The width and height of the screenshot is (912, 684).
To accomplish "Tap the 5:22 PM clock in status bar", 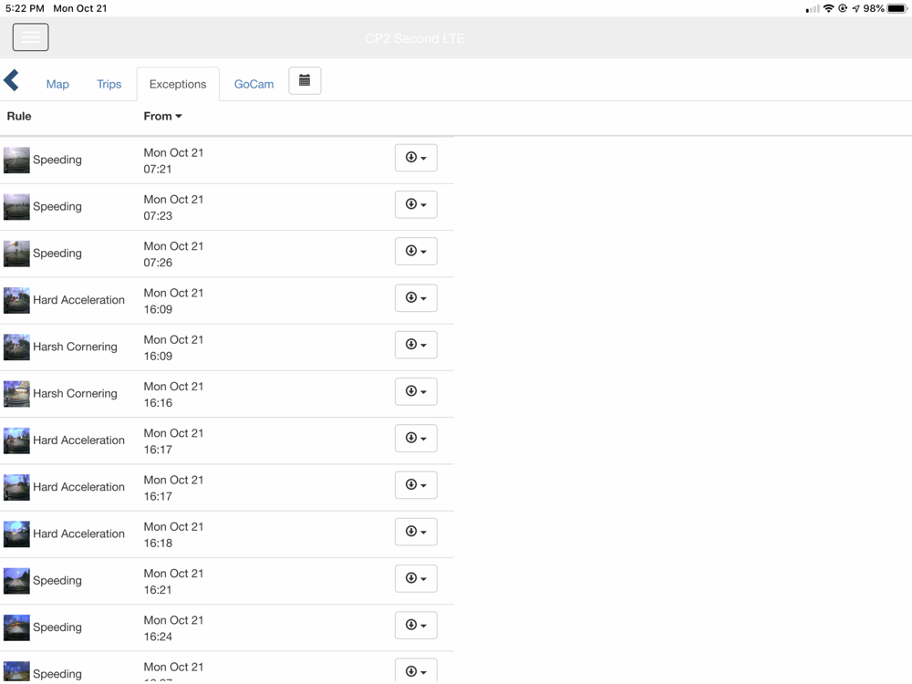I will tap(25, 8).
